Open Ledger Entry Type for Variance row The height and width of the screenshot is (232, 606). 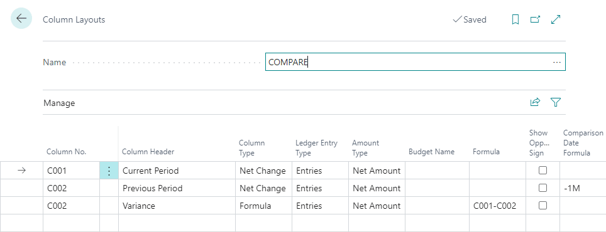pyautogui.click(x=320, y=206)
